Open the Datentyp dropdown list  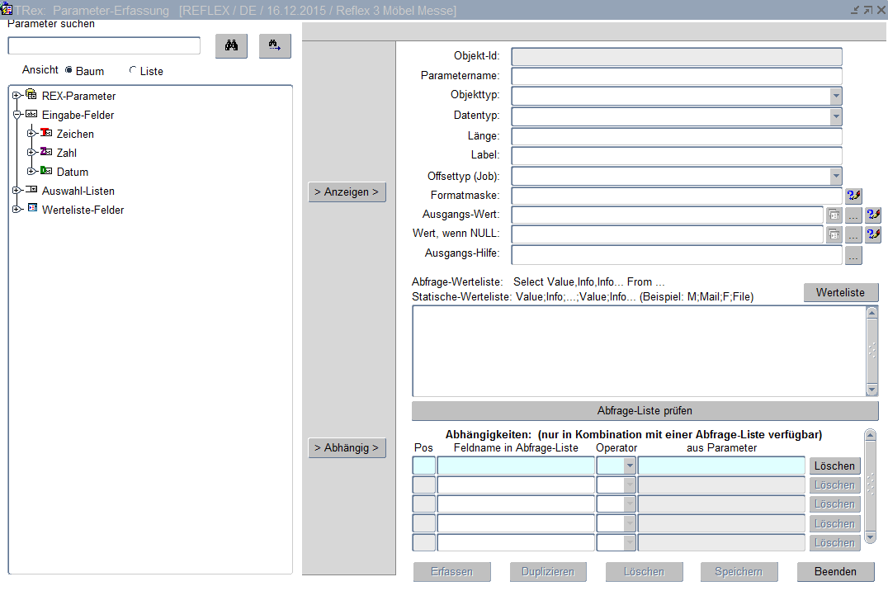pyautogui.click(x=835, y=116)
